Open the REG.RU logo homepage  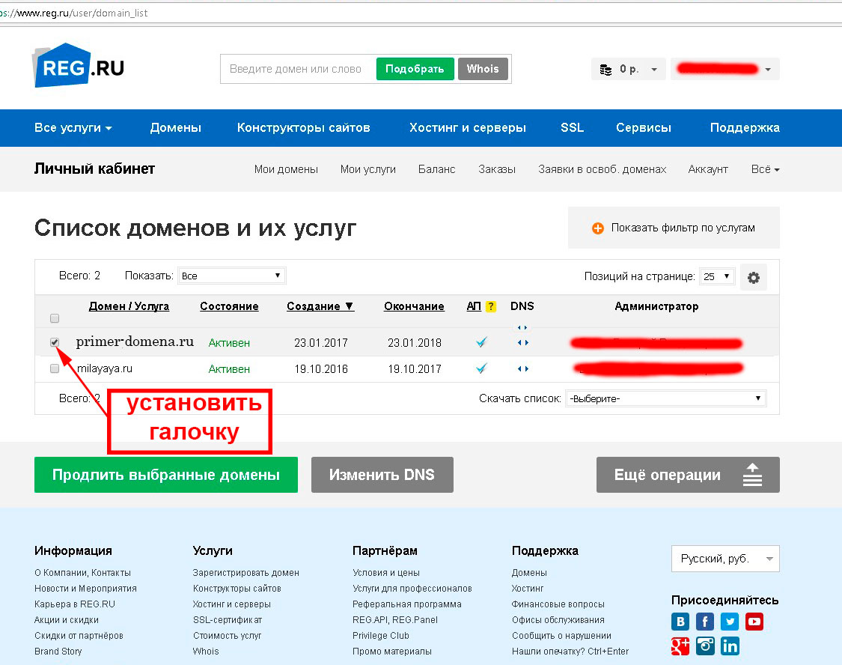[79, 65]
